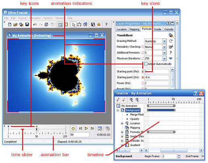Click the New document toolbar icon
The image size is (208, 163).
coord(10,25)
